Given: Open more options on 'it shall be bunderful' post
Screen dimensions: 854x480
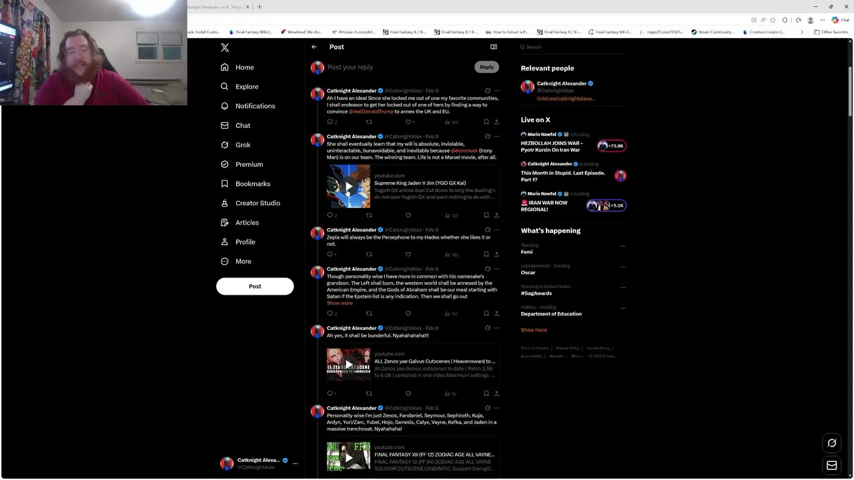Looking at the screenshot, I should click(496, 328).
